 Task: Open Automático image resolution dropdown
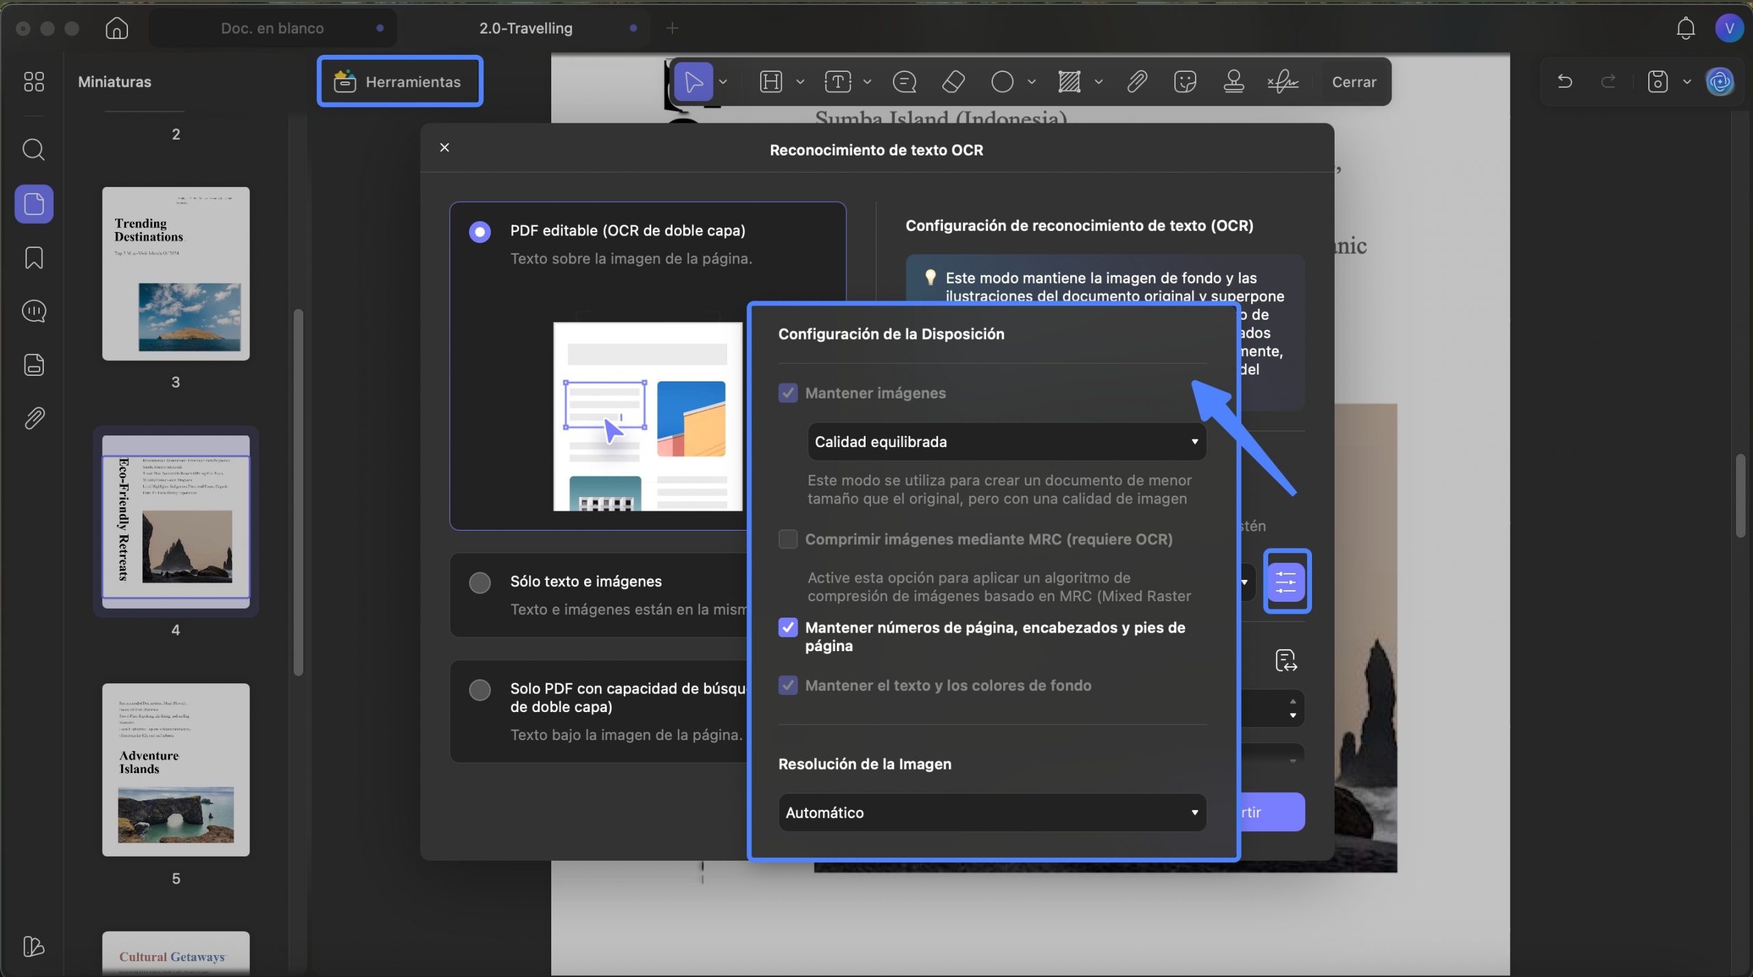point(992,812)
